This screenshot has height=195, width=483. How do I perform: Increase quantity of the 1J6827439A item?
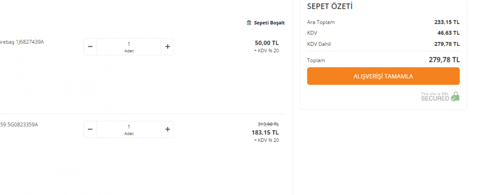(x=167, y=47)
